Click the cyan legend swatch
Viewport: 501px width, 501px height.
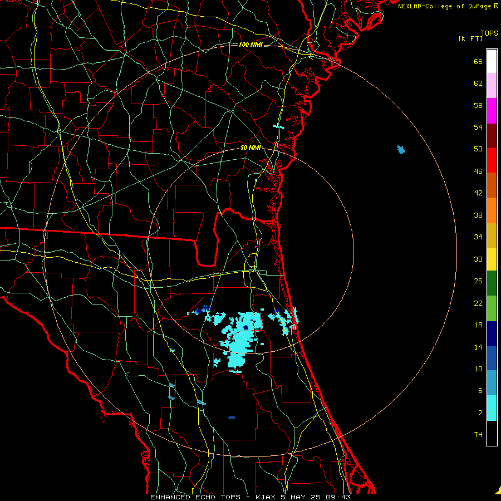tap(492, 408)
